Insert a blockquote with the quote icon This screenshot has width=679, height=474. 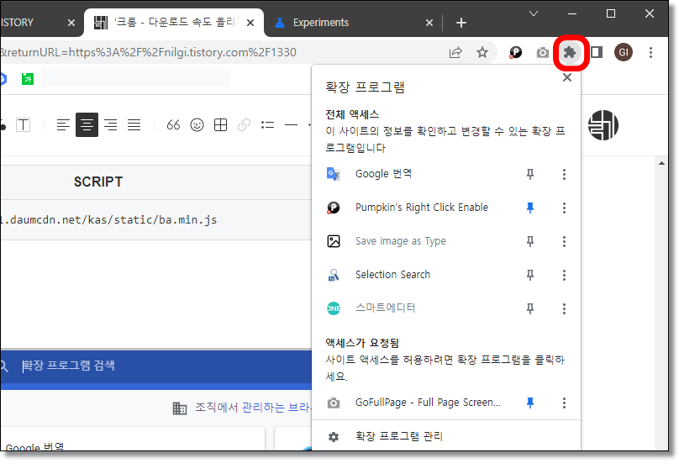(173, 125)
